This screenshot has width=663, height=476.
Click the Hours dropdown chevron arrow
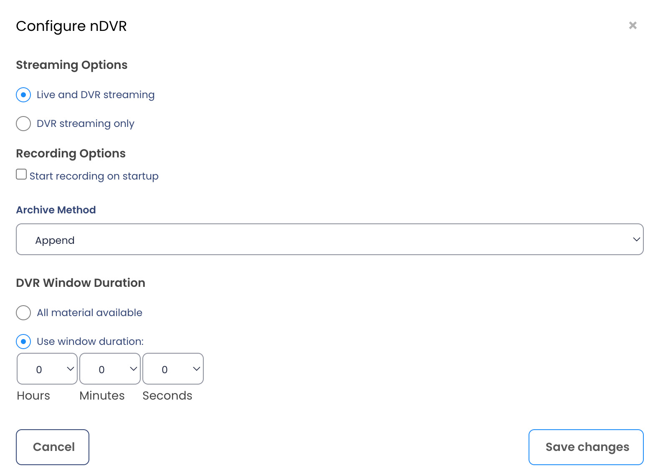click(71, 369)
